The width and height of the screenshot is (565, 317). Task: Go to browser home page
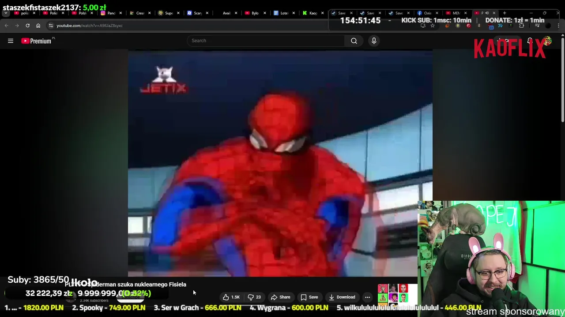(38, 26)
